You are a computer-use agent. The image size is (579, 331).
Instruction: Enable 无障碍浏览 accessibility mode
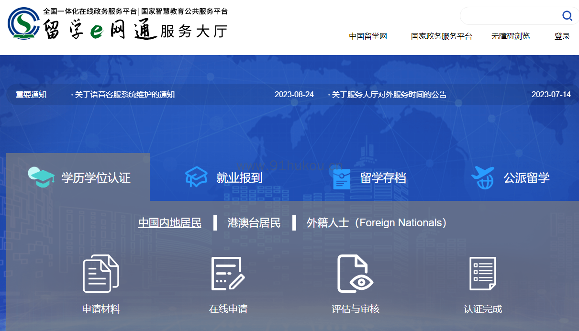click(x=510, y=36)
